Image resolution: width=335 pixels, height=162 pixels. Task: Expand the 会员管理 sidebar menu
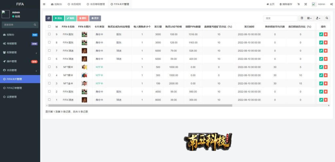pos(20,70)
